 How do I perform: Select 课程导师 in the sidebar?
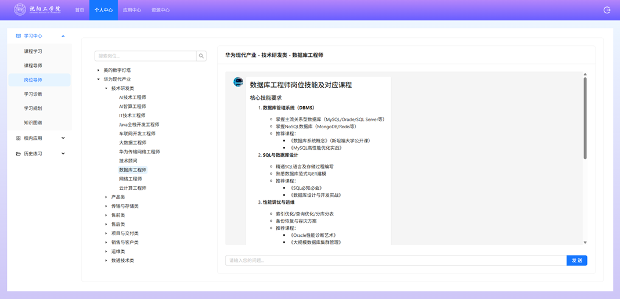(33, 66)
